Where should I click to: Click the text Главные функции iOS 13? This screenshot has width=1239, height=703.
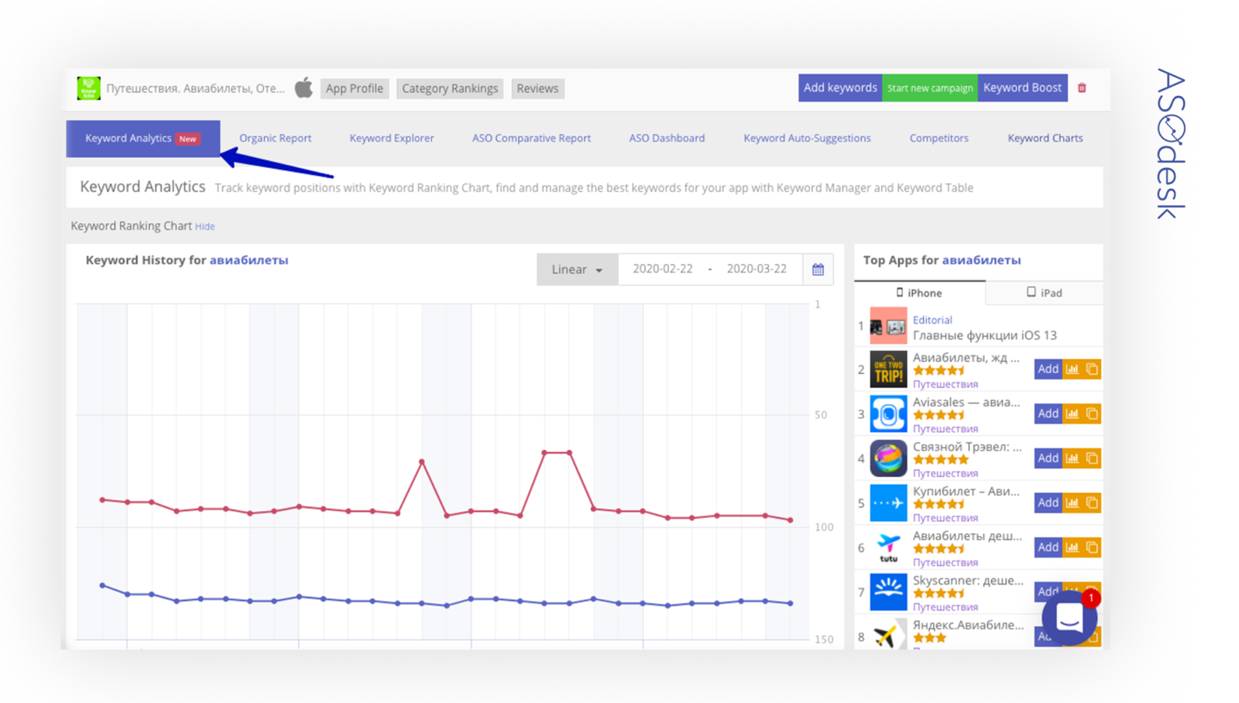(x=984, y=335)
